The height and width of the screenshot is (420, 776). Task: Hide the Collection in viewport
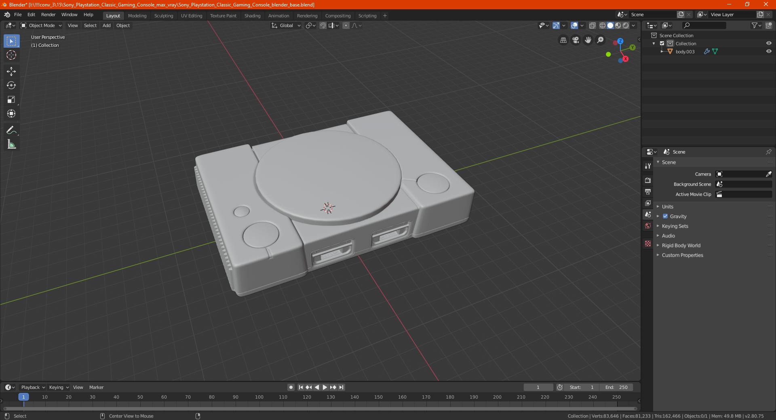[x=769, y=44]
